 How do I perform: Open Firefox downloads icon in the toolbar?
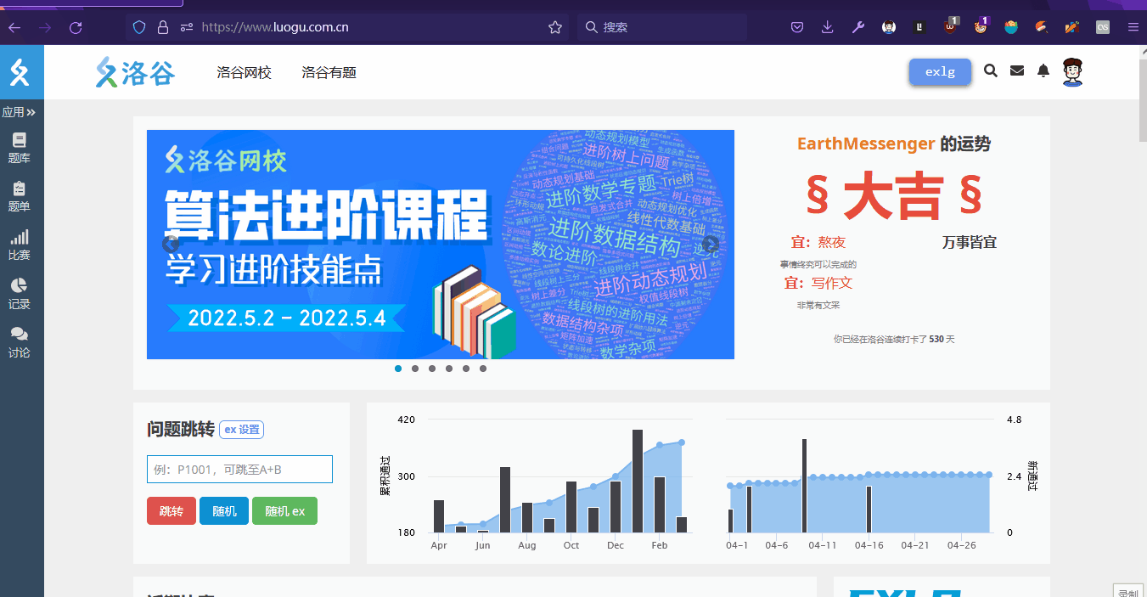(827, 26)
